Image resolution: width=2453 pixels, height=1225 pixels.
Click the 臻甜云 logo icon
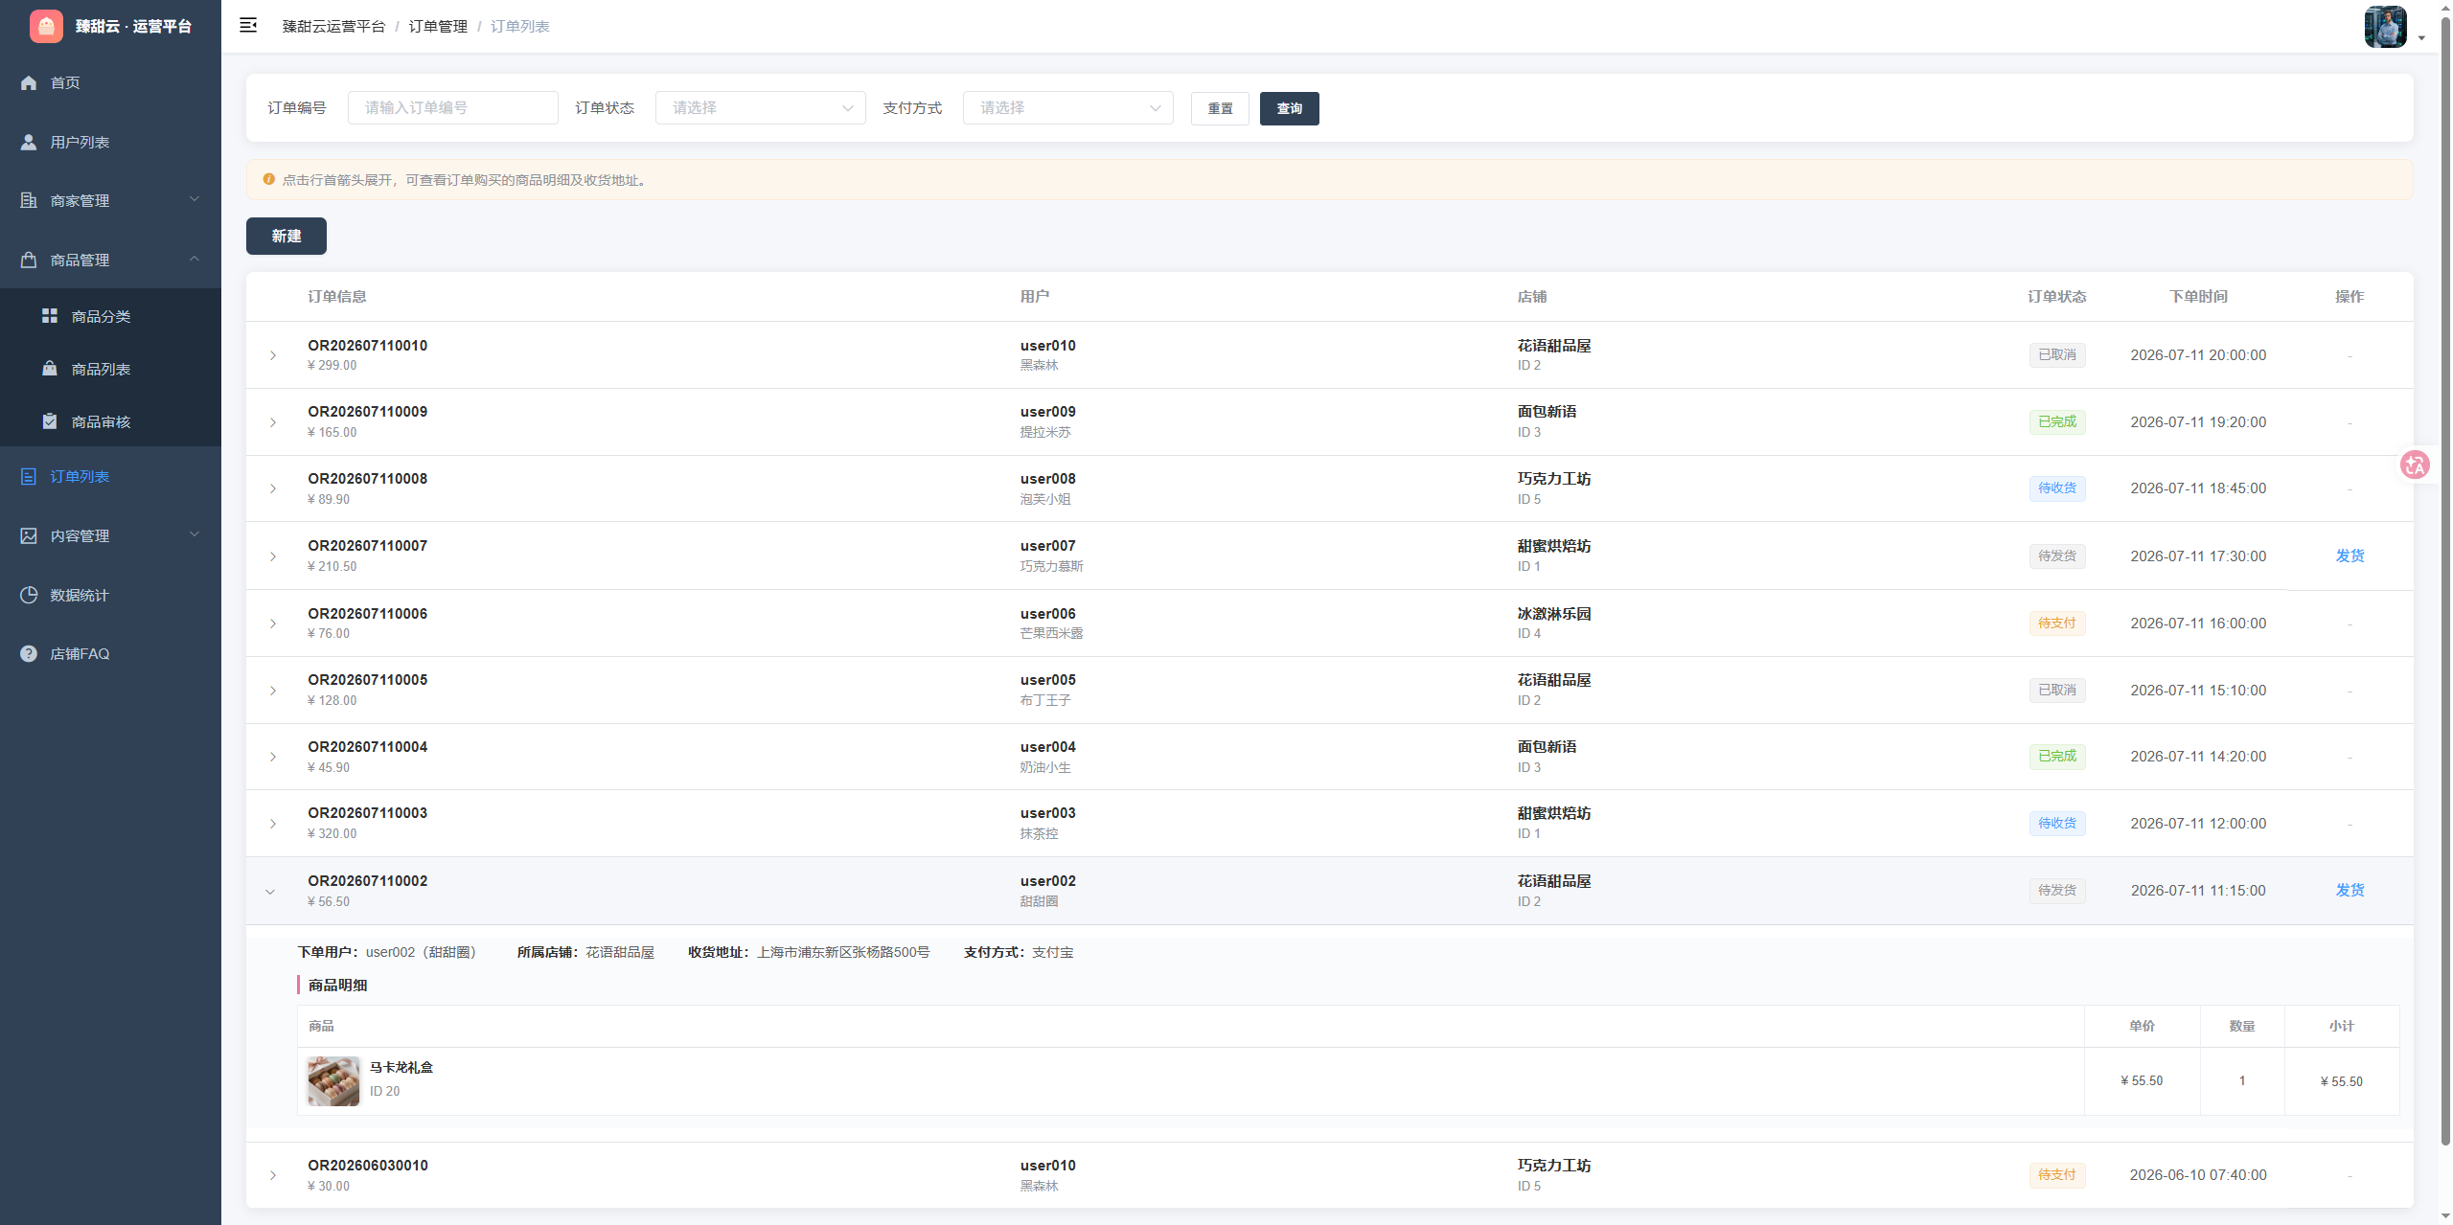[46, 26]
